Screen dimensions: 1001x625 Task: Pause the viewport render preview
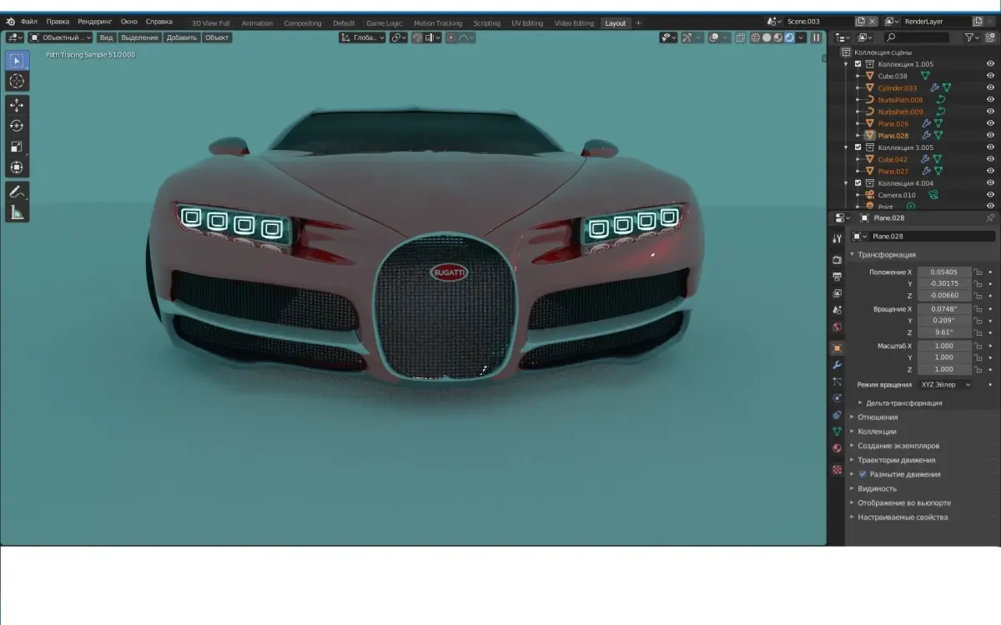(x=816, y=37)
